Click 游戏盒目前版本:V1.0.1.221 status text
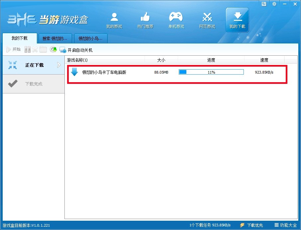Viewport: 301px width, 230px height. click(26, 225)
